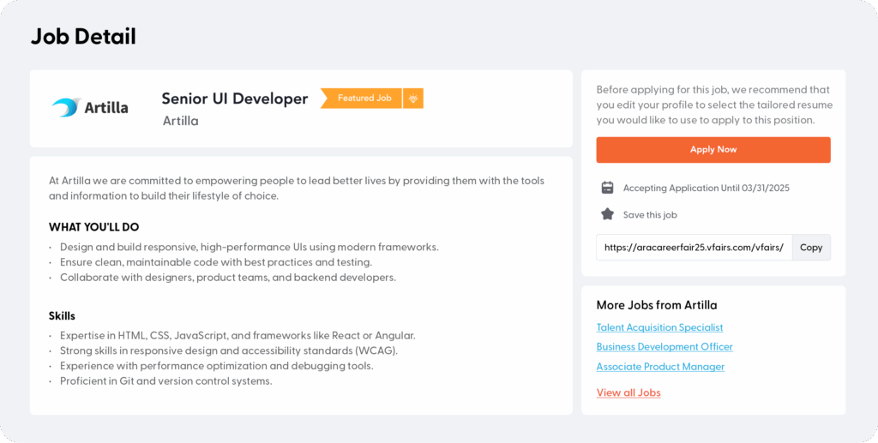
Task: Click the 'More Jobs from Artilla' heading
Action: click(x=657, y=305)
